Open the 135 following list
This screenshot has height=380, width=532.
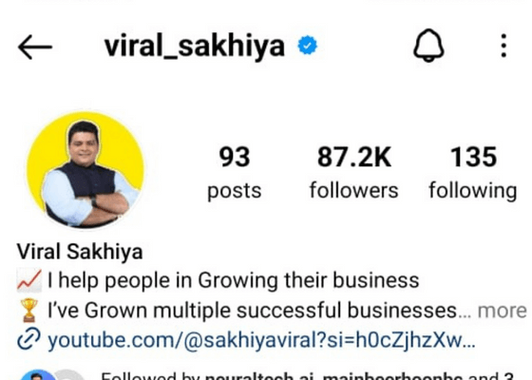tap(473, 174)
